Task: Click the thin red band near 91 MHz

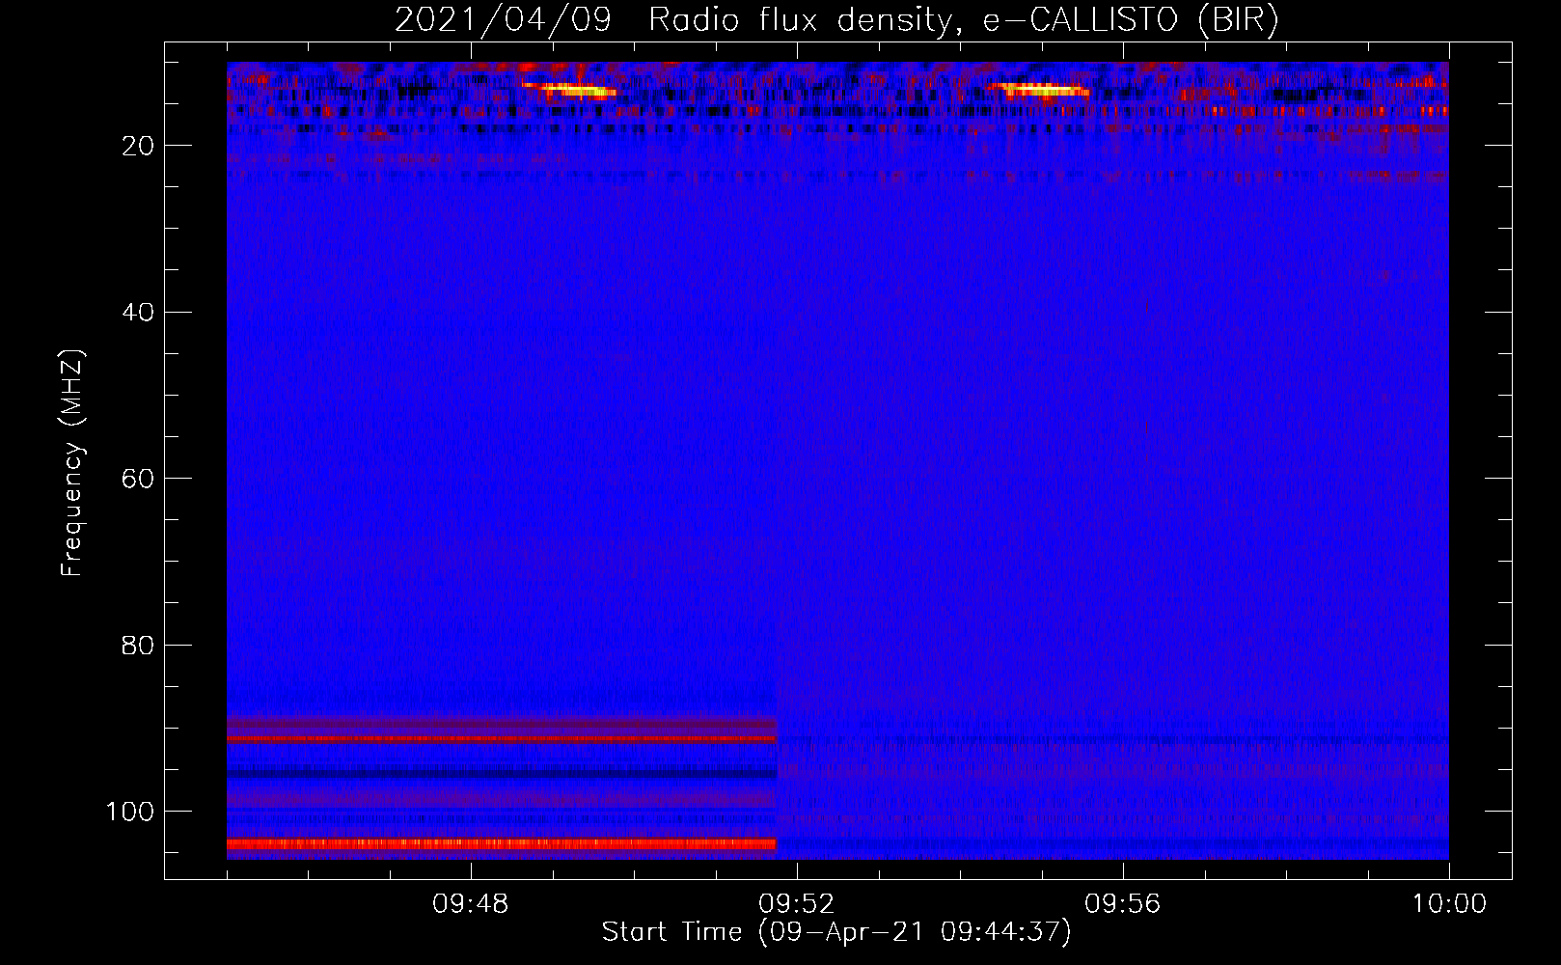Action: click(502, 738)
